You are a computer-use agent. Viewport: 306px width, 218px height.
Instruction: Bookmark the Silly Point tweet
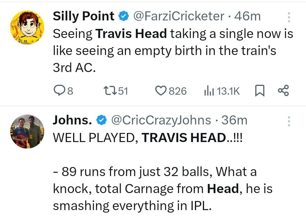click(260, 91)
